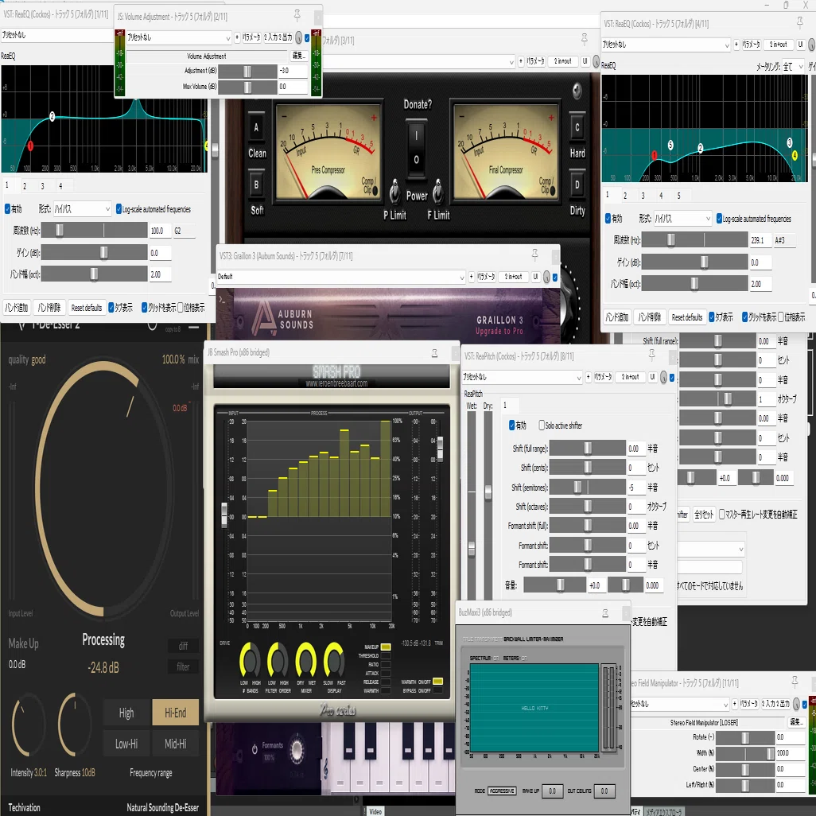Select Hi-End frequency range in De-Esser
The width and height of the screenshot is (816, 816).
[176, 713]
